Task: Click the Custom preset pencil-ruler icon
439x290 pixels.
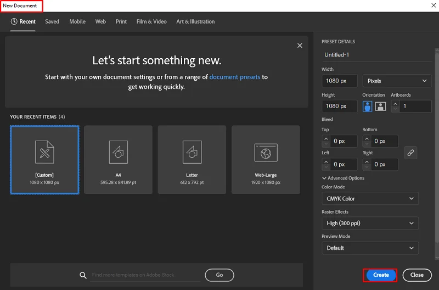Action: coord(44,152)
